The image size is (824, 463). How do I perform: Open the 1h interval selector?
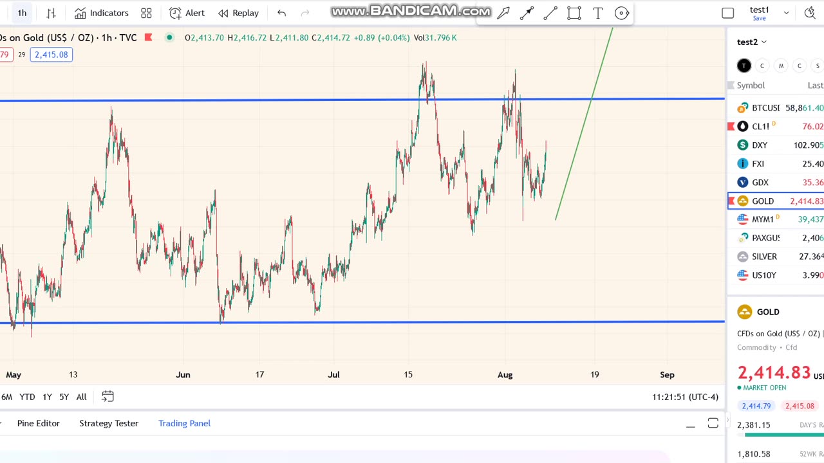(x=22, y=13)
